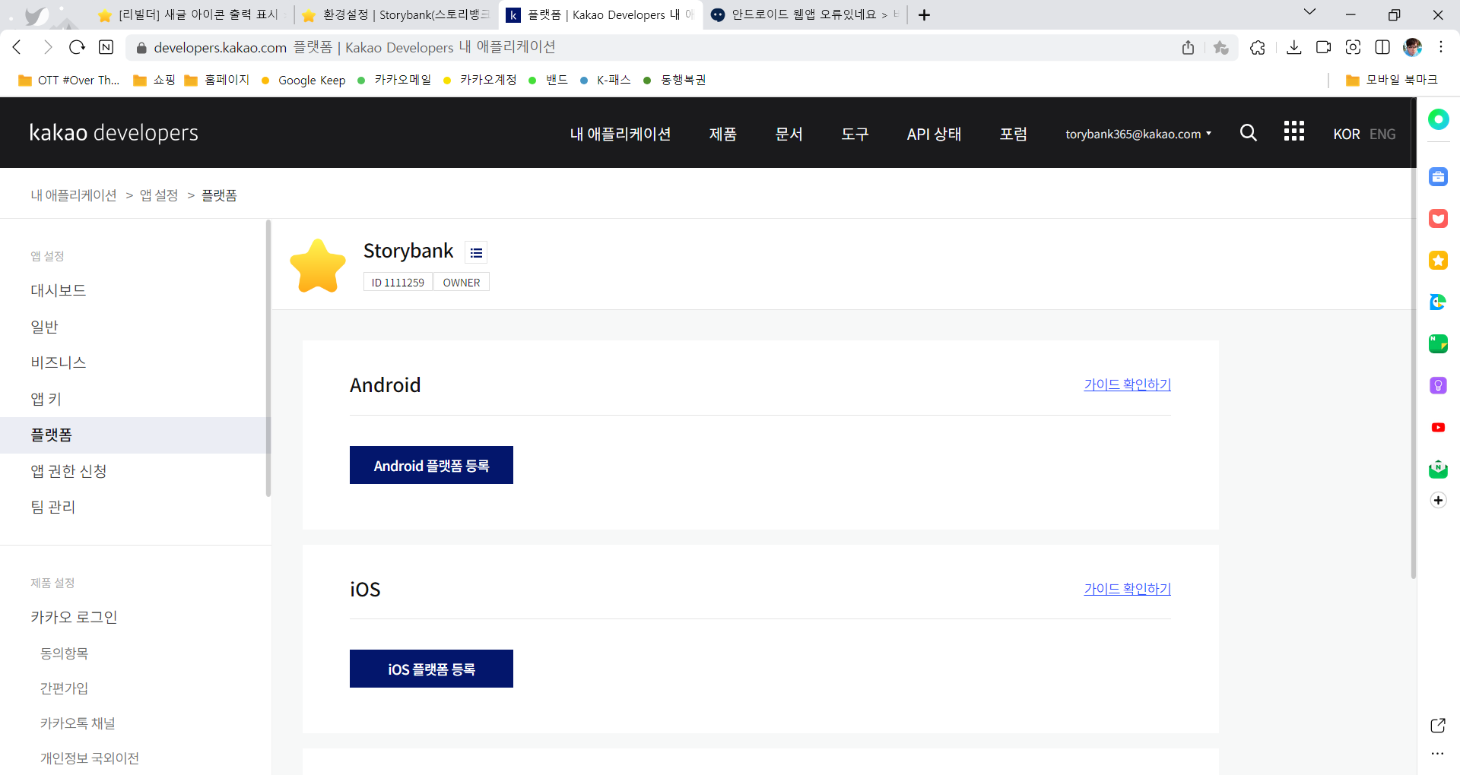Switch to the 안드로이드 웹앱 오류 tab
Image resolution: width=1460 pixels, height=775 pixels.
tap(806, 15)
